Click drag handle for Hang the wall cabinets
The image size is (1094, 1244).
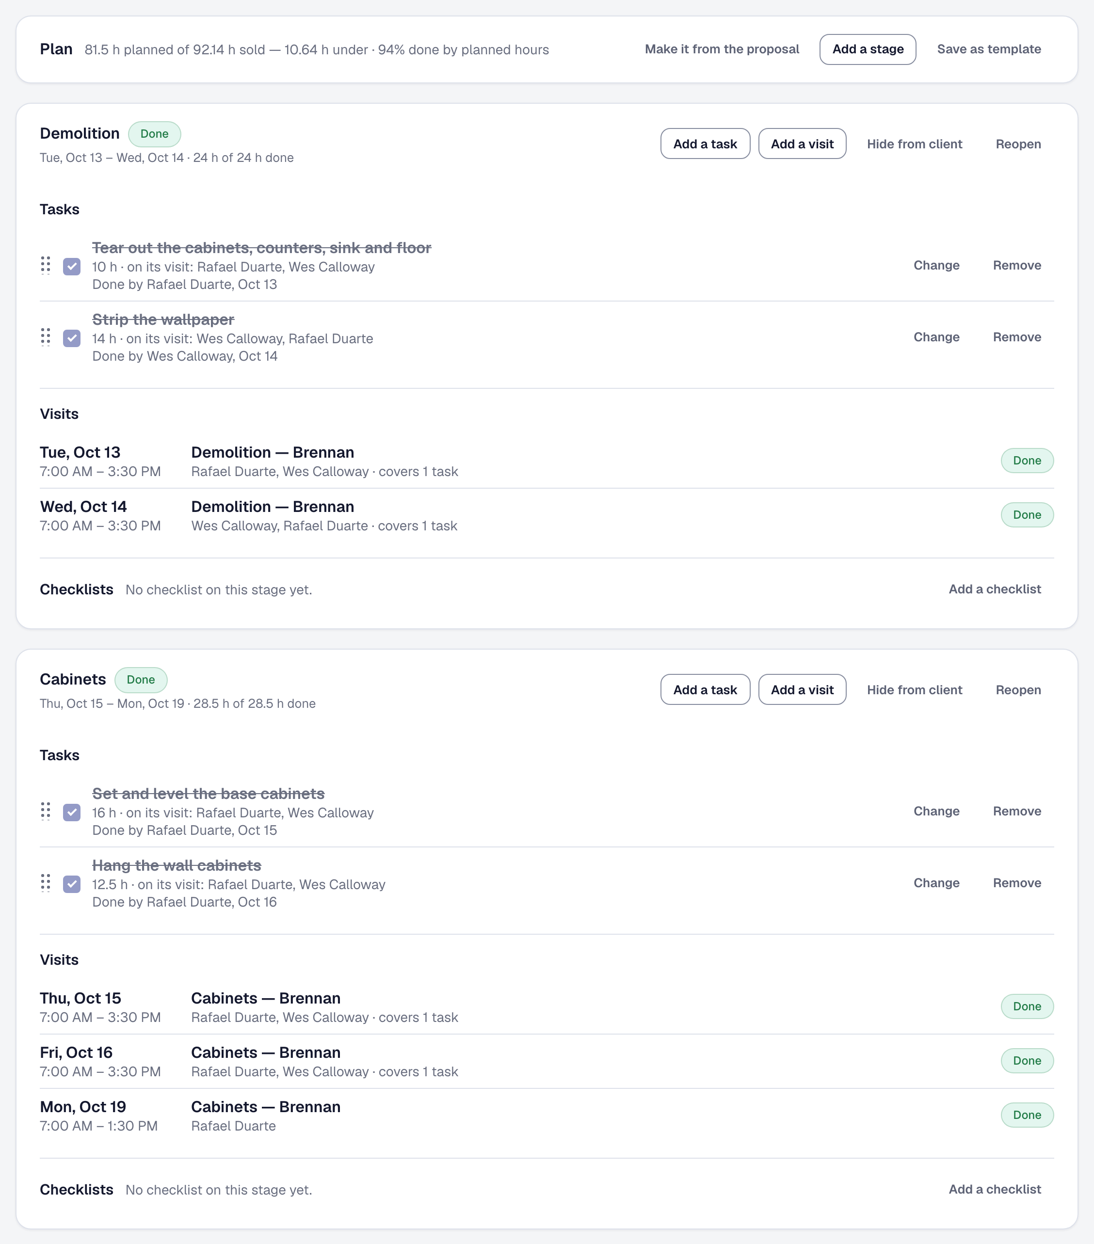click(46, 883)
